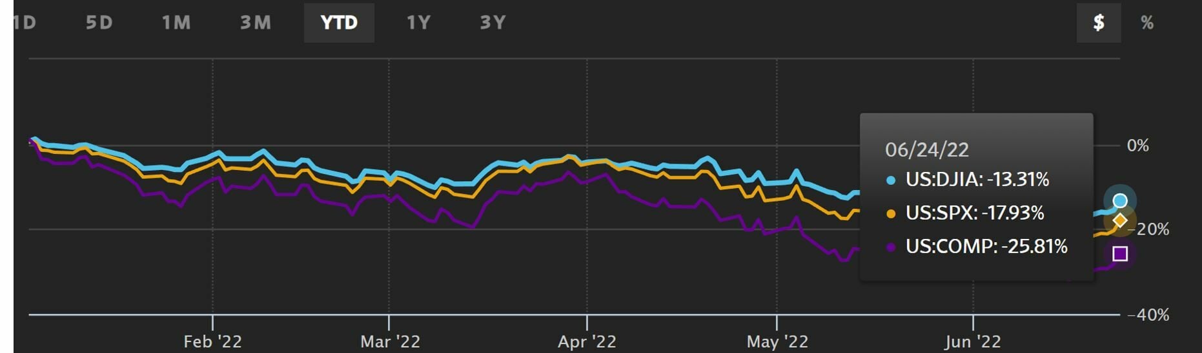Image resolution: width=1202 pixels, height=353 pixels.
Task: Choose the 1M time range
Action: [176, 23]
